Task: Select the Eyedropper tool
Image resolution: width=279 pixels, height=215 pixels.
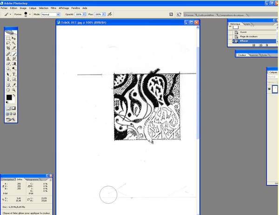Action: [13, 85]
